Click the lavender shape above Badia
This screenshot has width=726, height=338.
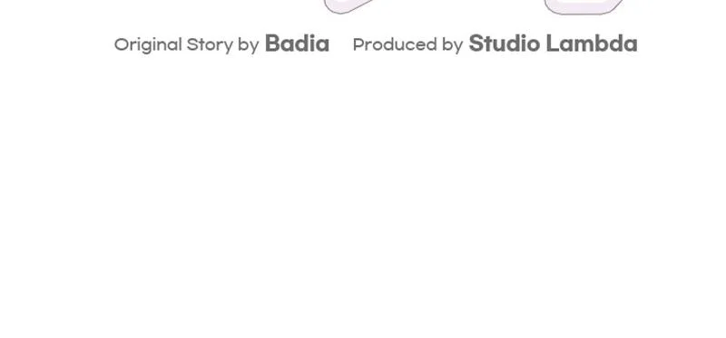pyautogui.click(x=348, y=6)
